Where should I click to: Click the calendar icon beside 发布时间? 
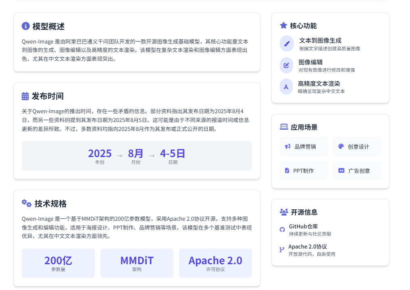(x=25, y=96)
